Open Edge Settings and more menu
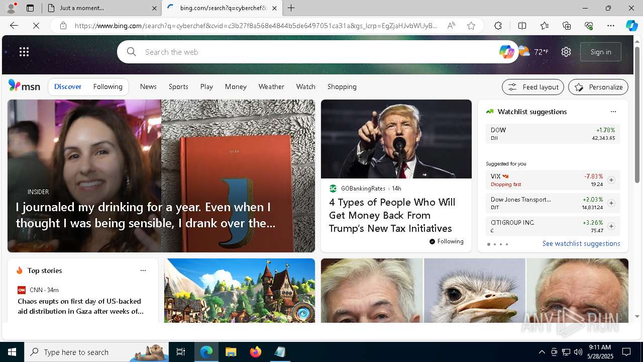 click(611, 26)
